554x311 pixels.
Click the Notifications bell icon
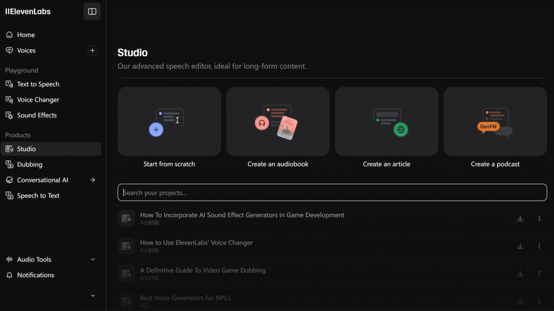pyautogui.click(x=9, y=275)
